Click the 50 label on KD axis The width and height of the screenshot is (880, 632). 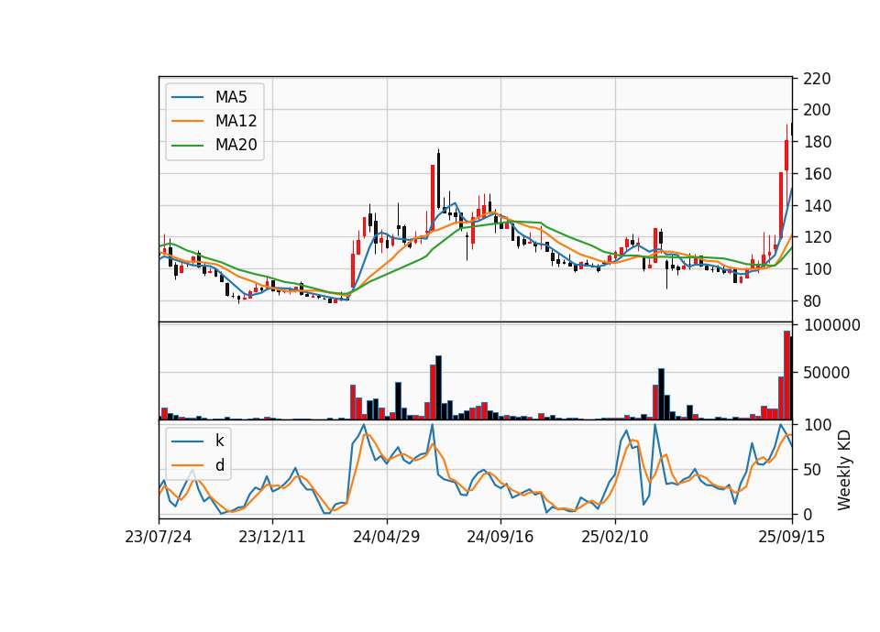812,470
